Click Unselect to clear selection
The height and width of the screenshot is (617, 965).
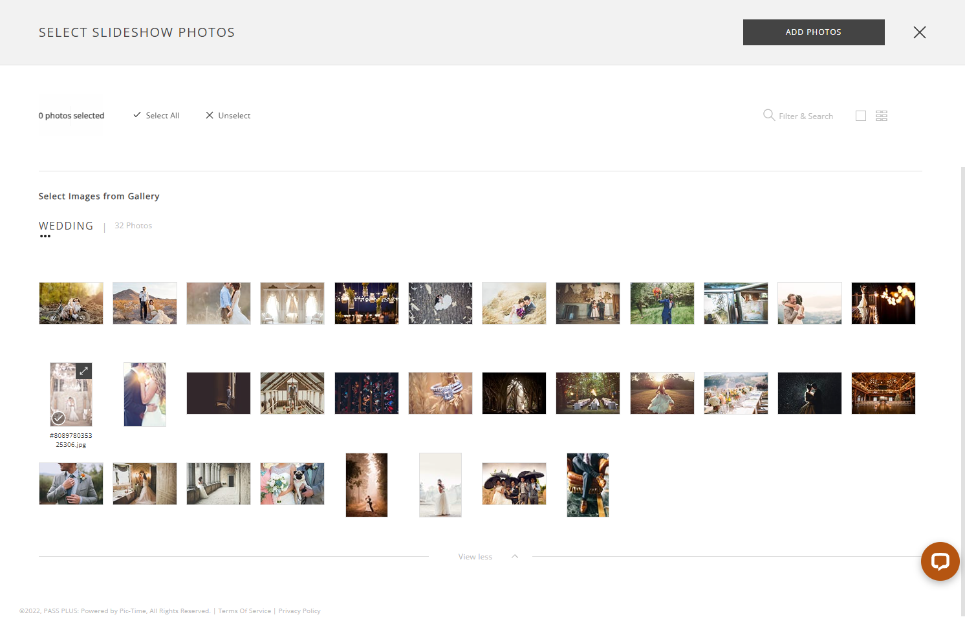coord(228,115)
